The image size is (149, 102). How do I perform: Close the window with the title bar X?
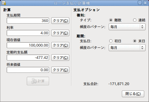(x=145, y=3)
